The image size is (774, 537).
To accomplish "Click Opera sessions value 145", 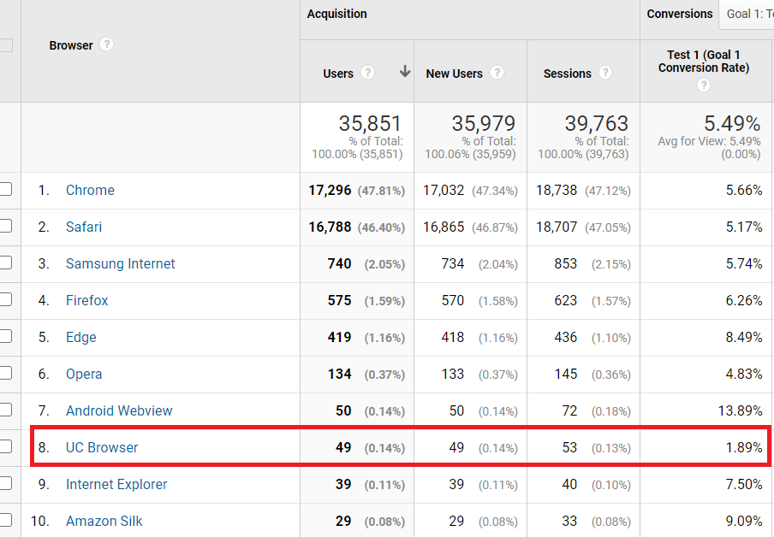I will click(566, 375).
